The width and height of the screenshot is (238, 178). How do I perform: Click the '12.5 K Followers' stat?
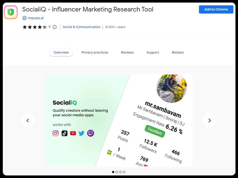pyautogui.click(x=149, y=146)
